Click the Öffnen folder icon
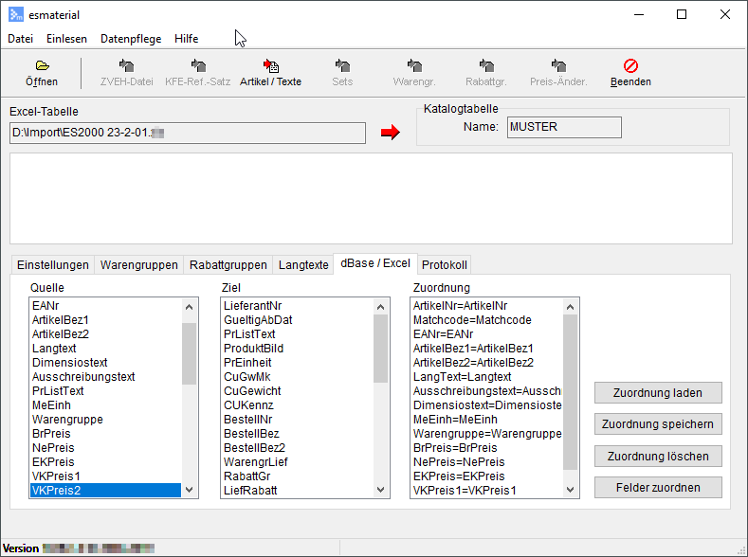 click(x=42, y=66)
